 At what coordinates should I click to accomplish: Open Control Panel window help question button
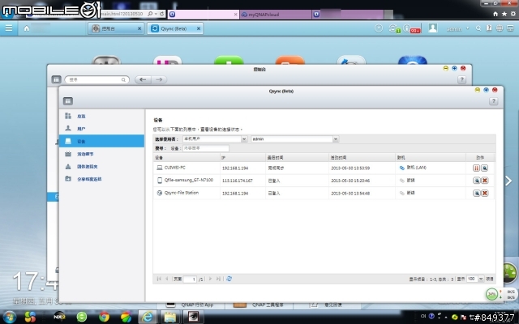[461, 79]
